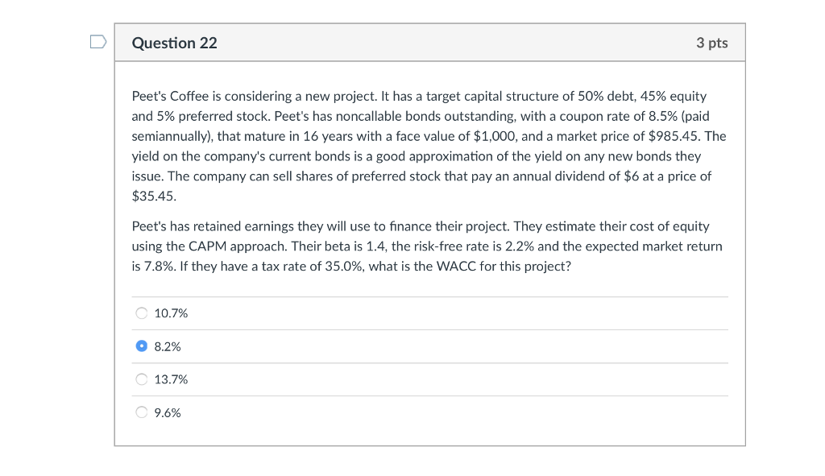Click the 13.7% answer label text
This screenshot has width=825, height=476.
(x=171, y=379)
